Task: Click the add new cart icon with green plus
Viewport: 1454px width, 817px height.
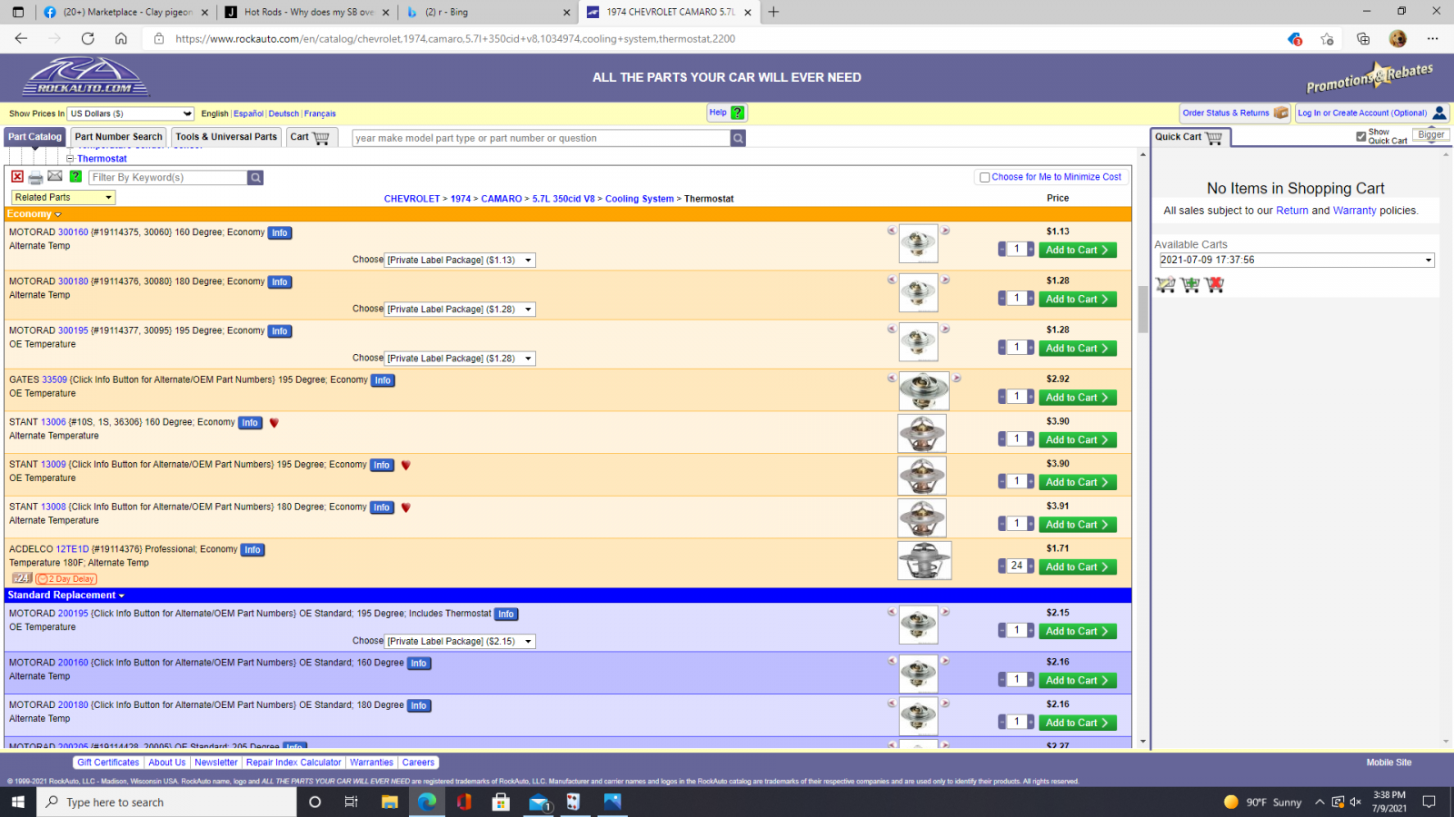Action: coord(1190,285)
